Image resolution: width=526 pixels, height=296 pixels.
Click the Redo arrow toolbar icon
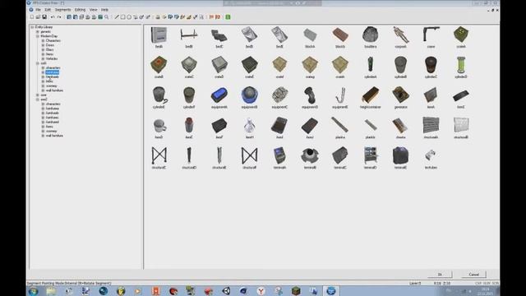point(59,16)
